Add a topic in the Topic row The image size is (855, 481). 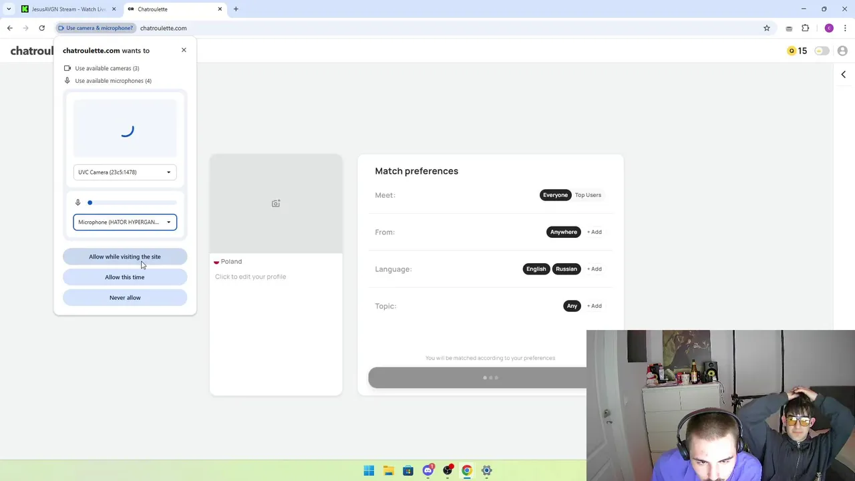[x=594, y=306]
